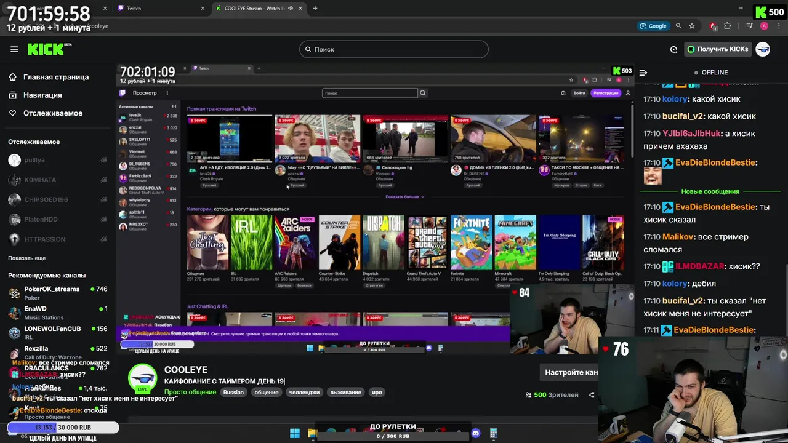Open the 'Fortnite' category thumbnail

click(471, 242)
